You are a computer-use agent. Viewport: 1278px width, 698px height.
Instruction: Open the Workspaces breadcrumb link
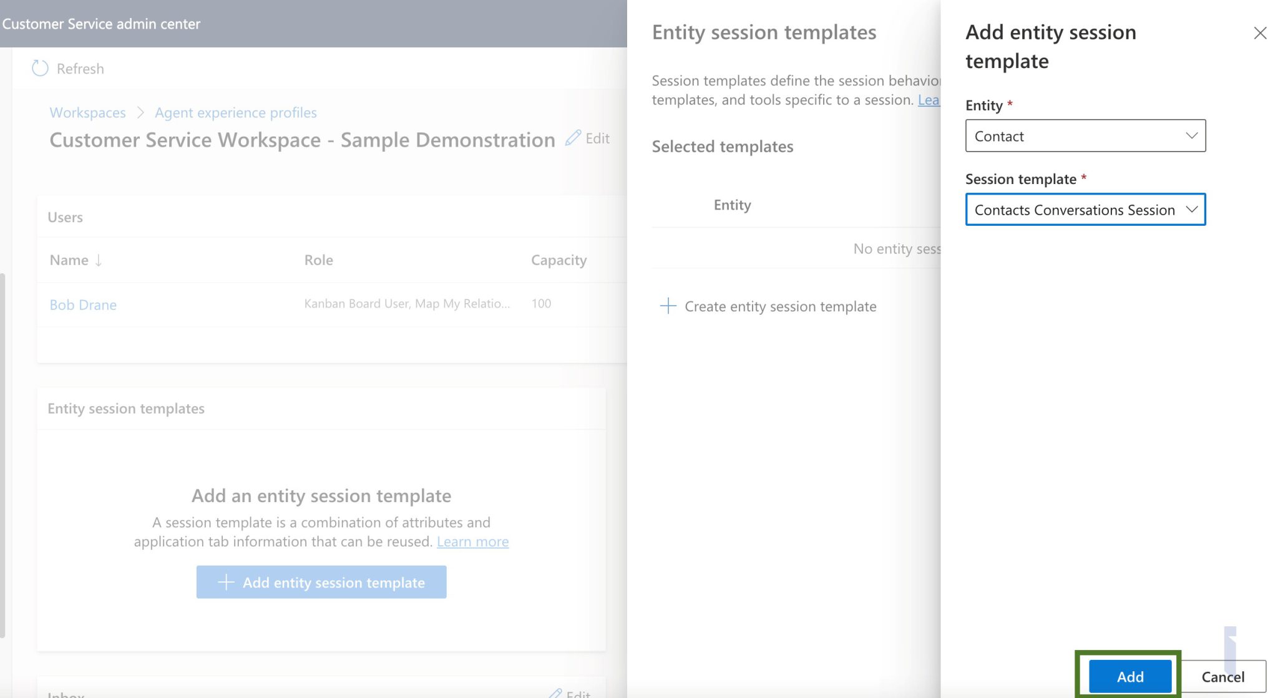click(x=87, y=112)
